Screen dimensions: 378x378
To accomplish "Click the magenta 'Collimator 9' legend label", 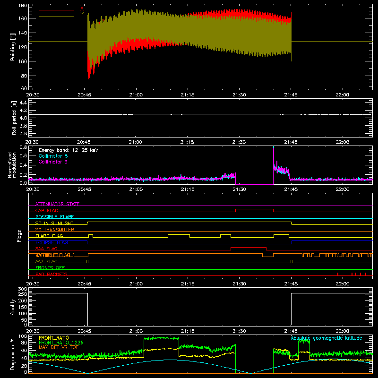I will click(53, 162).
